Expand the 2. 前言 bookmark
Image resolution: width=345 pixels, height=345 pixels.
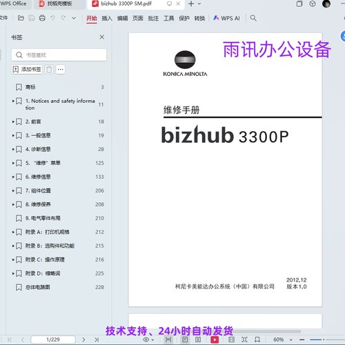[x=13, y=121]
